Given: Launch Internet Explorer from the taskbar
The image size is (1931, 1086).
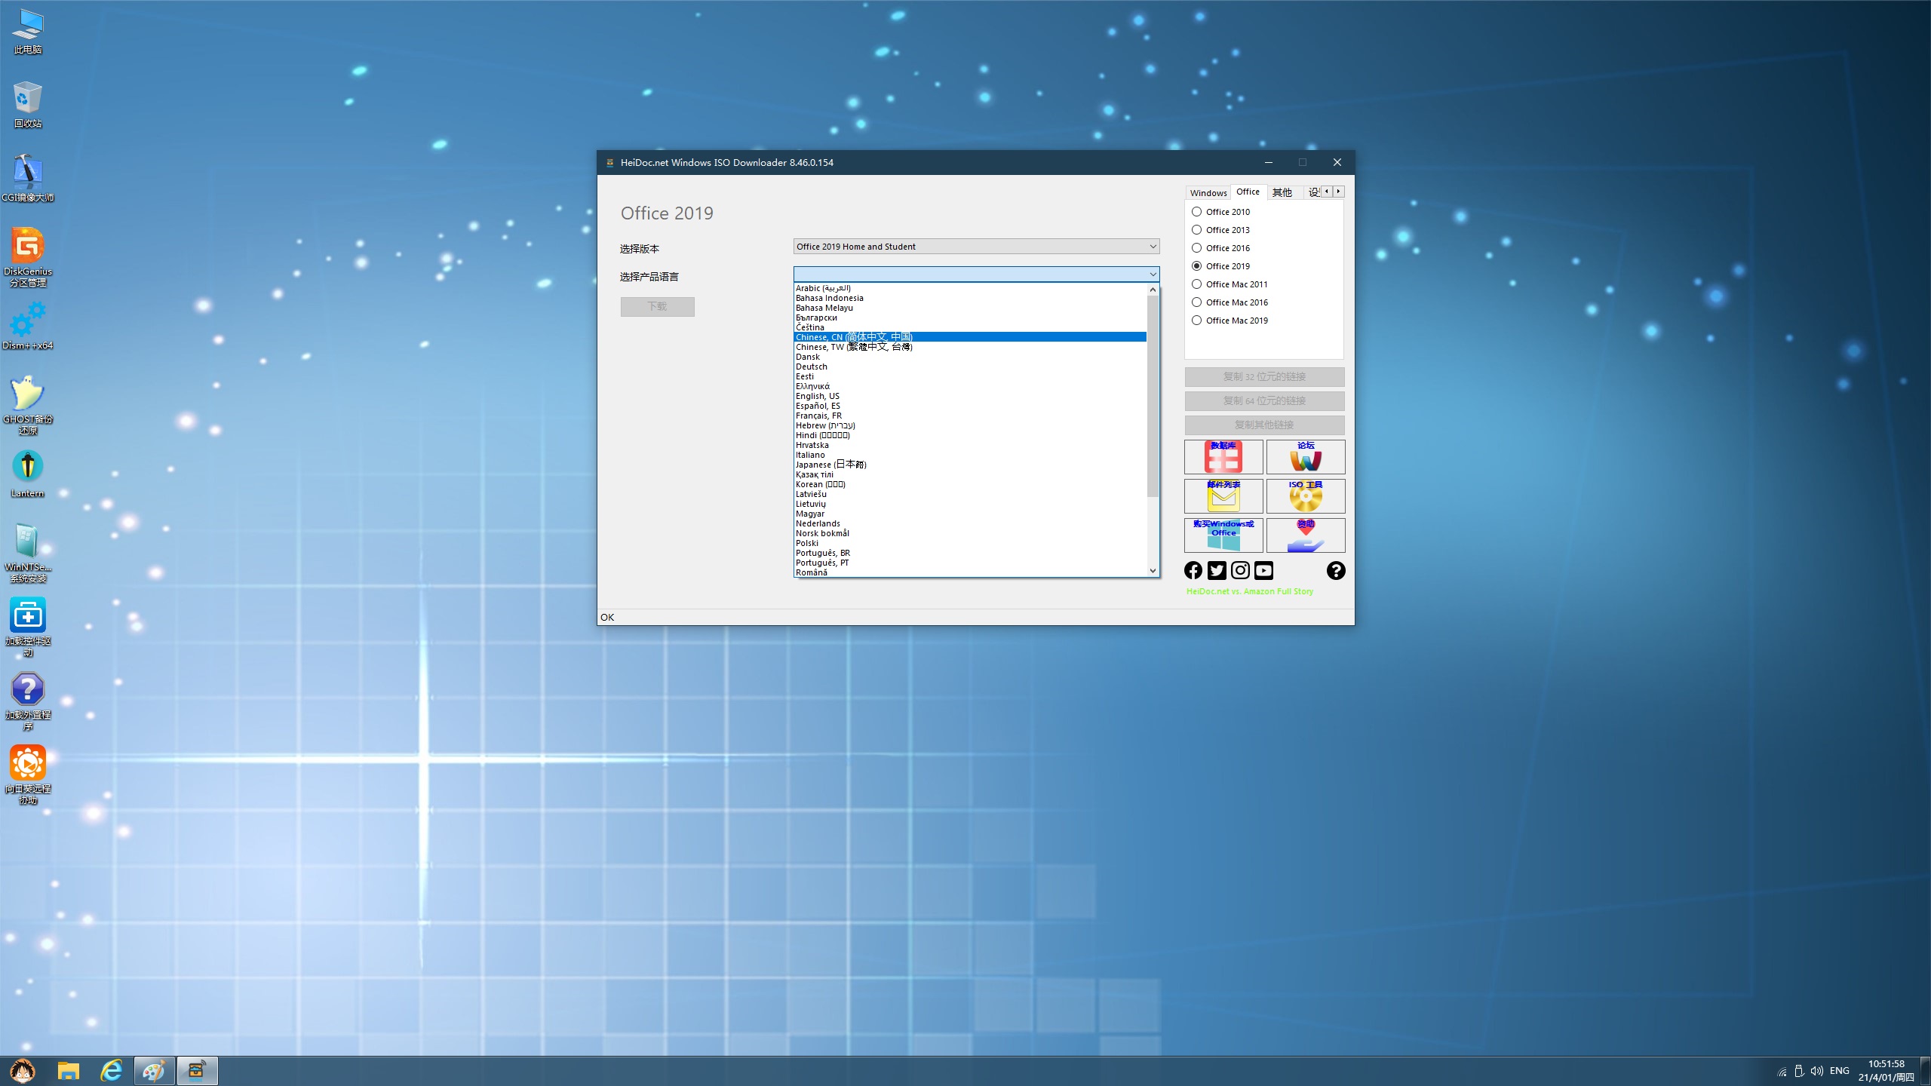Looking at the screenshot, I should click(112, 1071).
